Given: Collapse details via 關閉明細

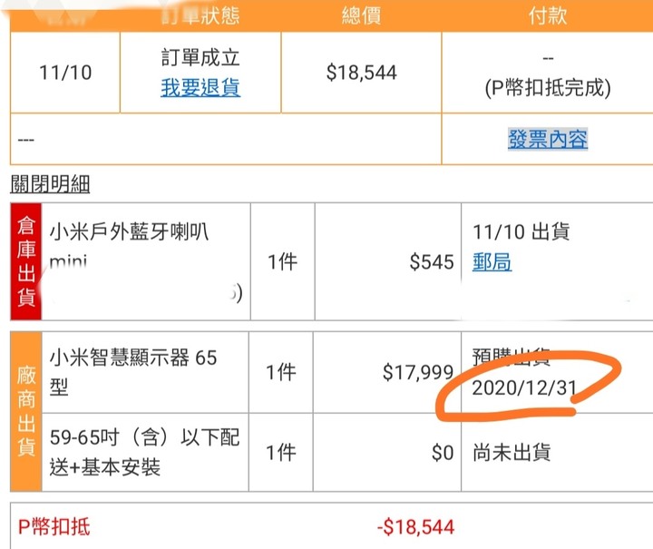Looking at the screenshot, I should [x=50, y=184].
